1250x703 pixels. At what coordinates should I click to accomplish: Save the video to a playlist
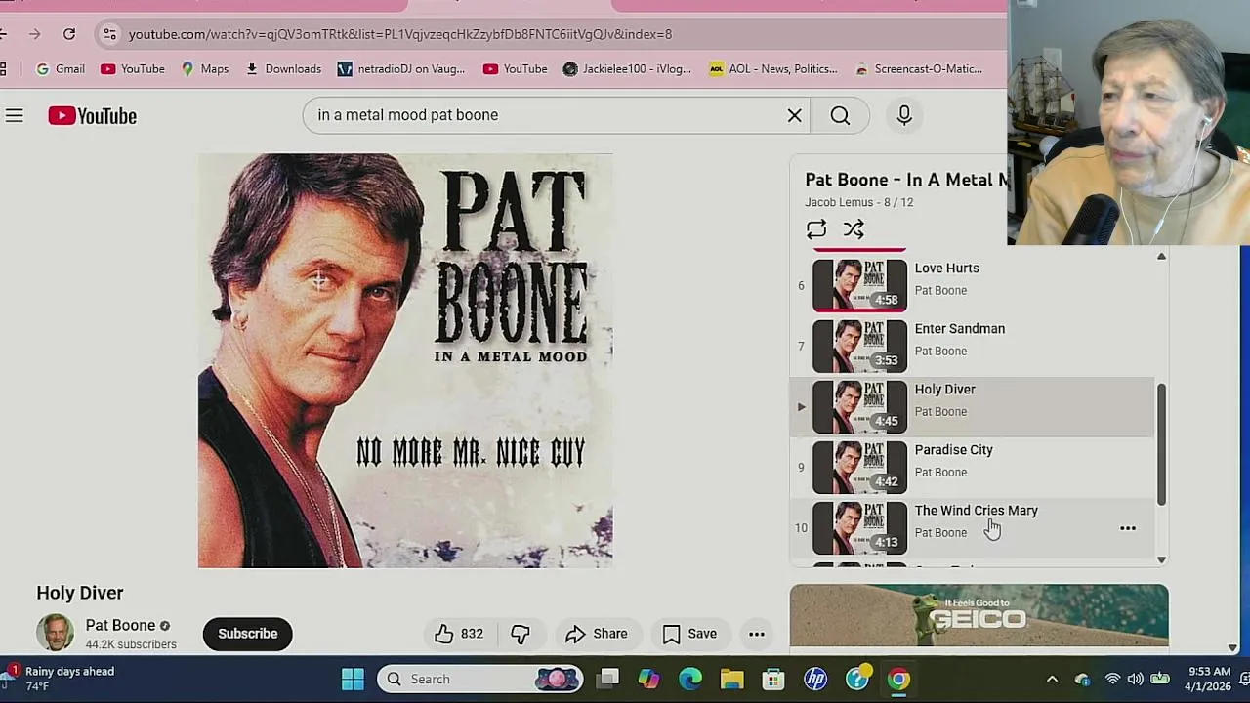click(689, 634)
